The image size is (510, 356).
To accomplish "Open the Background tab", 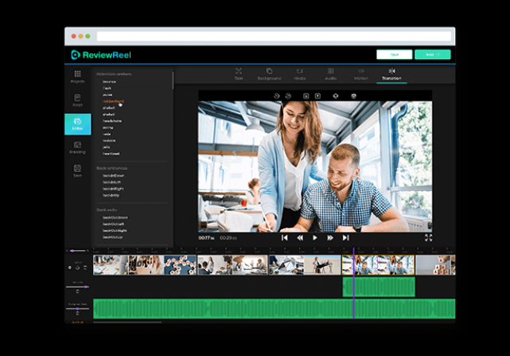I will point(269,74).
